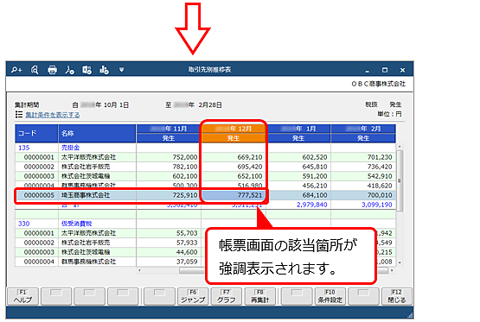Click the printer icon to print
Screen dimensions: 480x322
click(x=53, y=70)
